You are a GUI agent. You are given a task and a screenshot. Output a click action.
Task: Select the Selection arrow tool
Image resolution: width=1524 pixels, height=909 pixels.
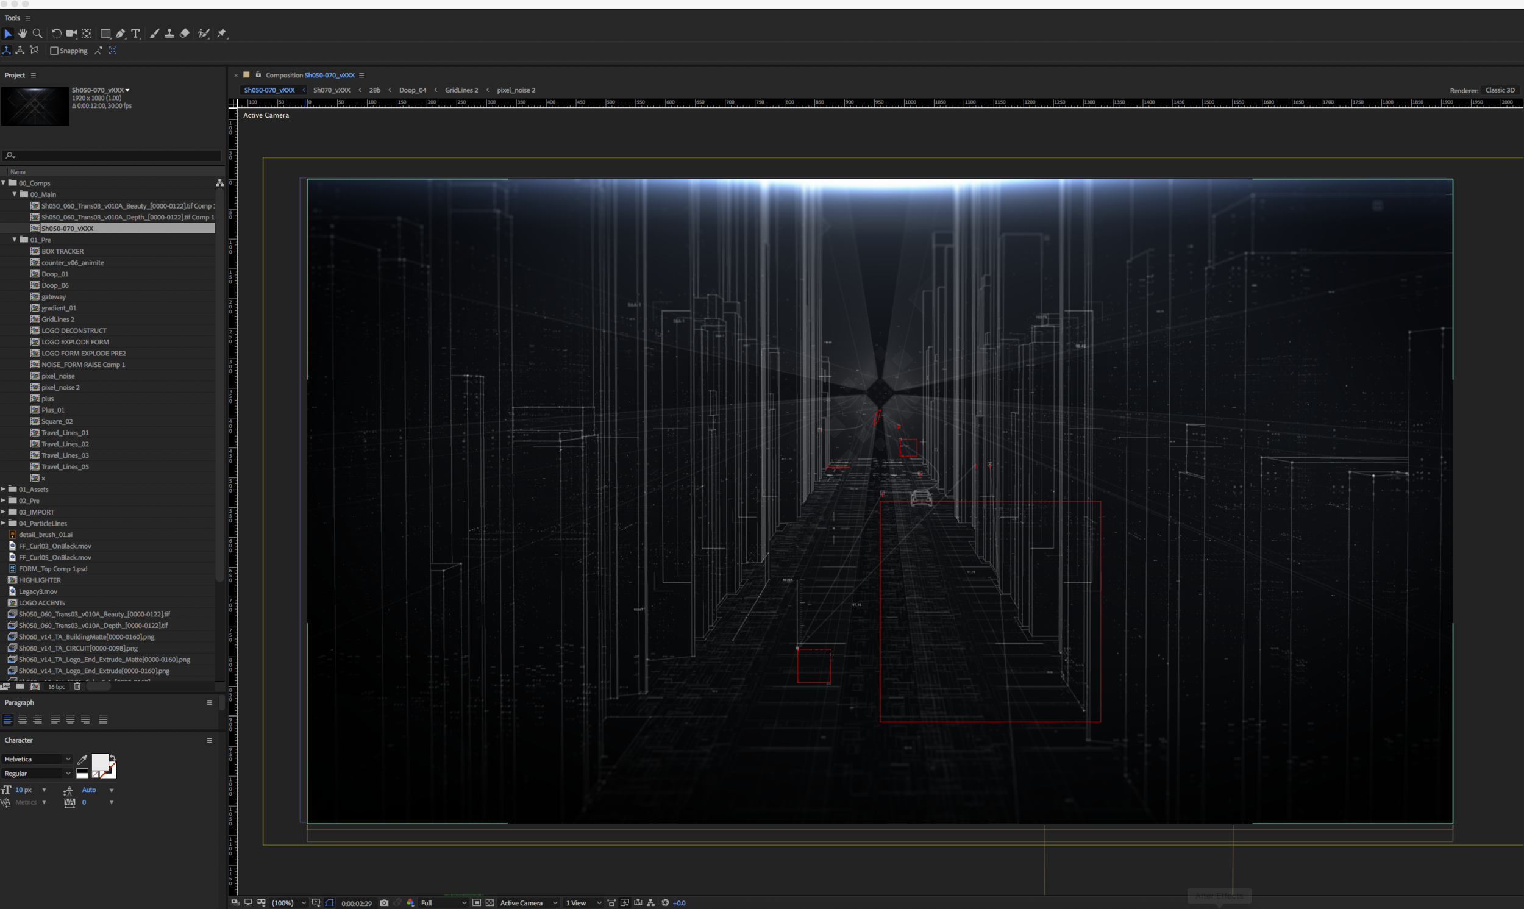point(8,34)
